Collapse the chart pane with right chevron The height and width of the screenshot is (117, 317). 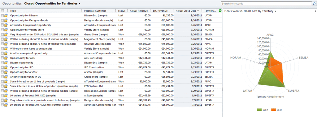click(315, 11)
